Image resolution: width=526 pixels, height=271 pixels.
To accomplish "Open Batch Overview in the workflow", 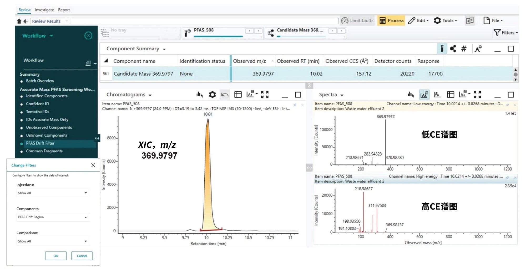I will pyautogui.click(x=40, y=81).
